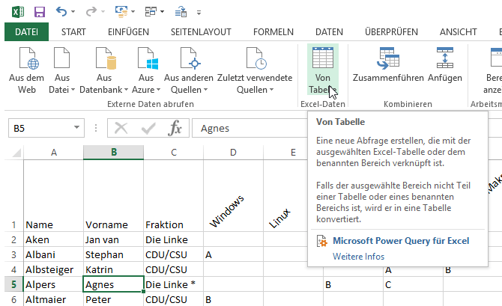Click the Name Box showing B5

[46, 128]
